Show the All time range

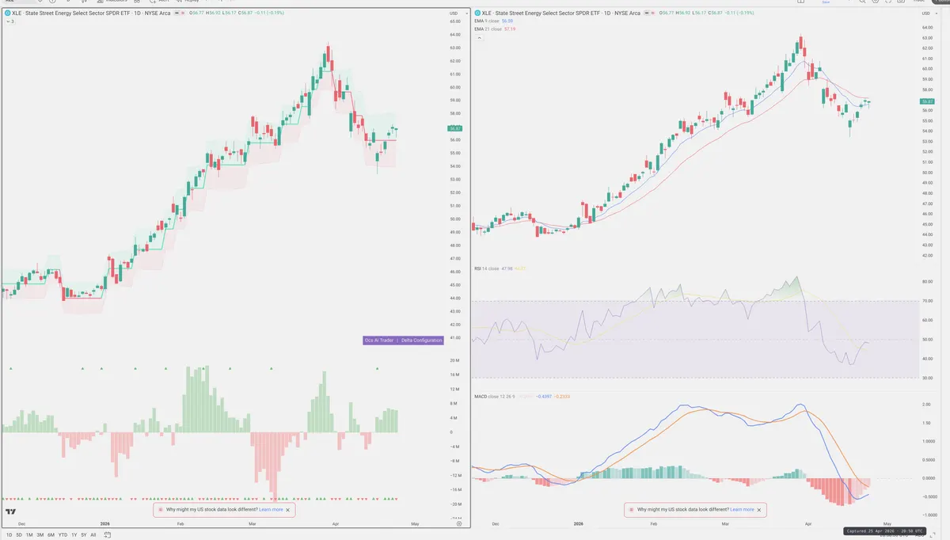tap(93, 535)
